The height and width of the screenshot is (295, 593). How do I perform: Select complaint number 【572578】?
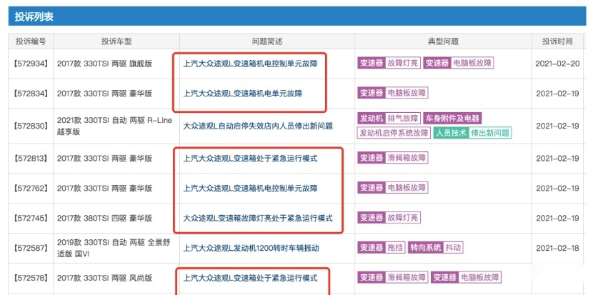pos(31,279)
